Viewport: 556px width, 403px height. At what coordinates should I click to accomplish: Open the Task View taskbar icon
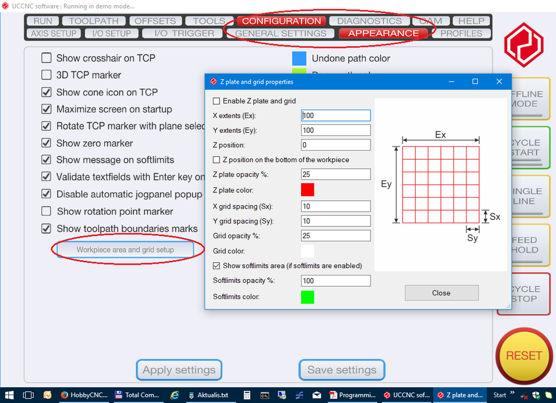tap(28, 395)
